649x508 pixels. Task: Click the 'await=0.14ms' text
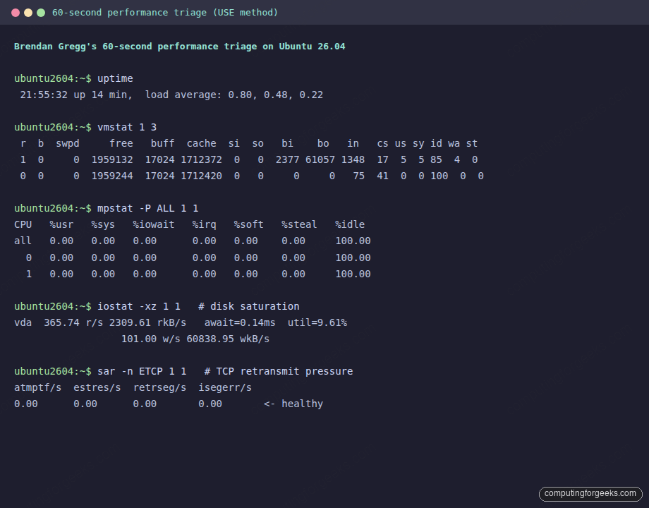(240, 322)
